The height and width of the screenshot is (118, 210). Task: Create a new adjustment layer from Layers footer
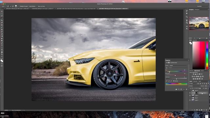(x=199, y=110)
